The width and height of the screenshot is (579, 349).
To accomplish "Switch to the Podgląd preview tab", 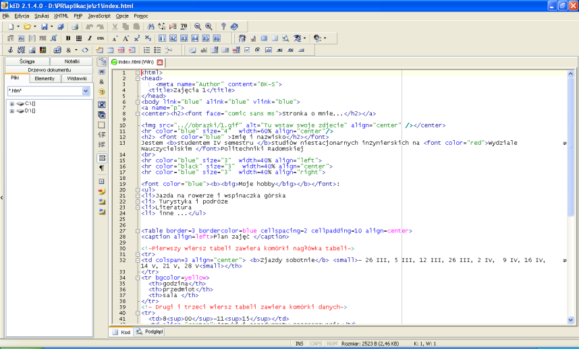I will [x=149, y=331].
